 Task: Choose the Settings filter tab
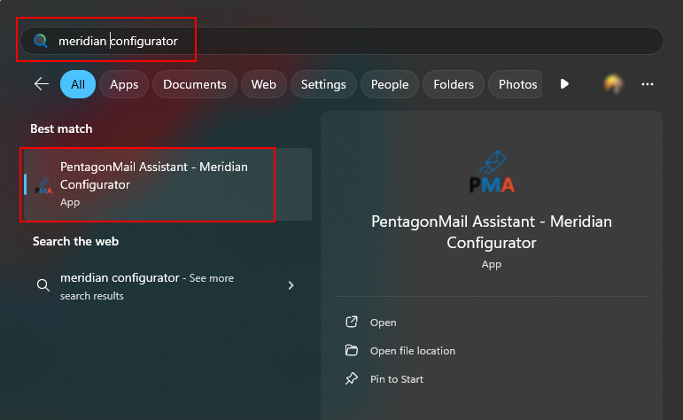tap(323, 84)
